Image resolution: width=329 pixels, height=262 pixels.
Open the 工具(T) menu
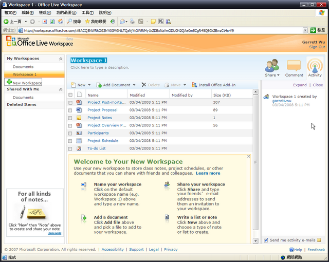(x=87, y=12)
